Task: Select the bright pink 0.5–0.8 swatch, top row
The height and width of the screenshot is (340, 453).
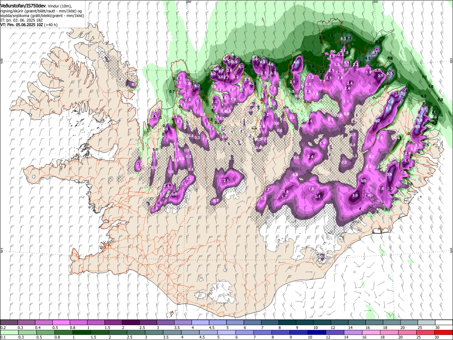Action: click(x=61, y=323)
